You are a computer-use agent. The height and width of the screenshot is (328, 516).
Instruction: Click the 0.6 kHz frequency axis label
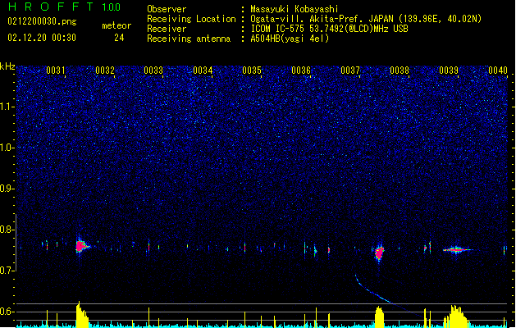coord(7,312)
